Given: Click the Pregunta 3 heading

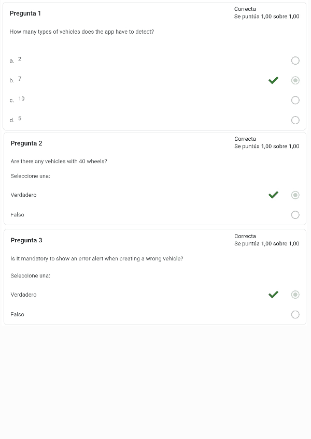Looking at the screenshot, I should click(x=26, y=240).
